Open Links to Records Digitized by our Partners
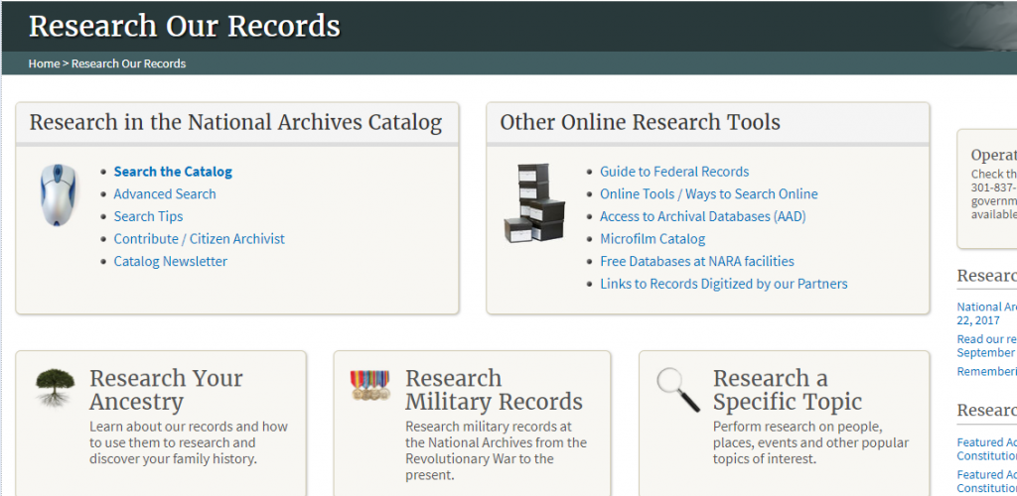The width and height of the screenshot is (1017, 496). 723,284
